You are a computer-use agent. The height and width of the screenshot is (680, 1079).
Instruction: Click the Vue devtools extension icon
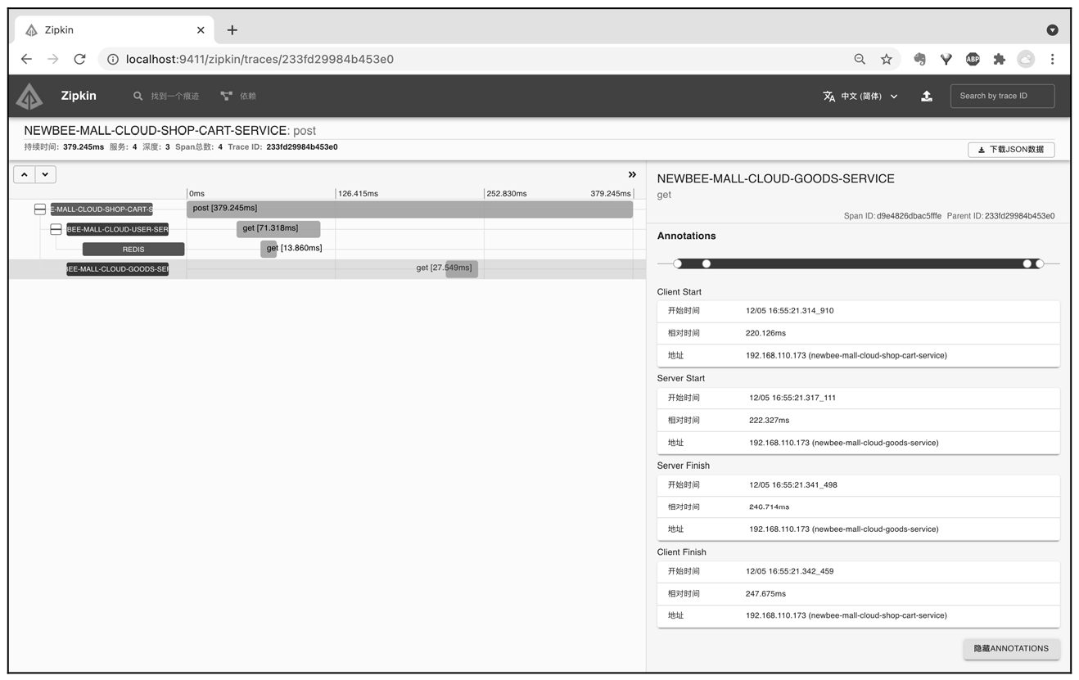pyautogui.click(x=946, y=59)
